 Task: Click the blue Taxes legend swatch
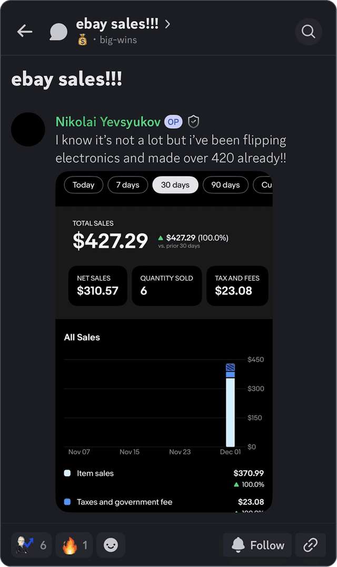tap(67, 502)
